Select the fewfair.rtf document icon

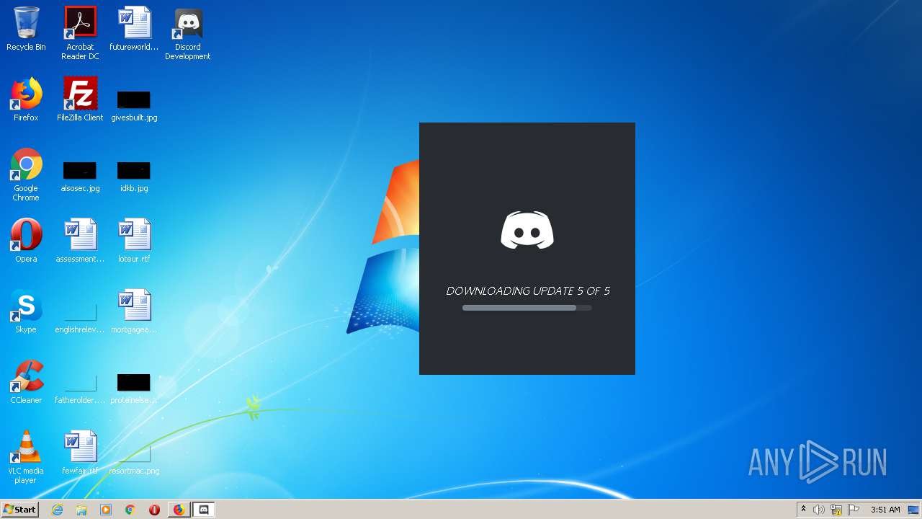tap(80, 453)
